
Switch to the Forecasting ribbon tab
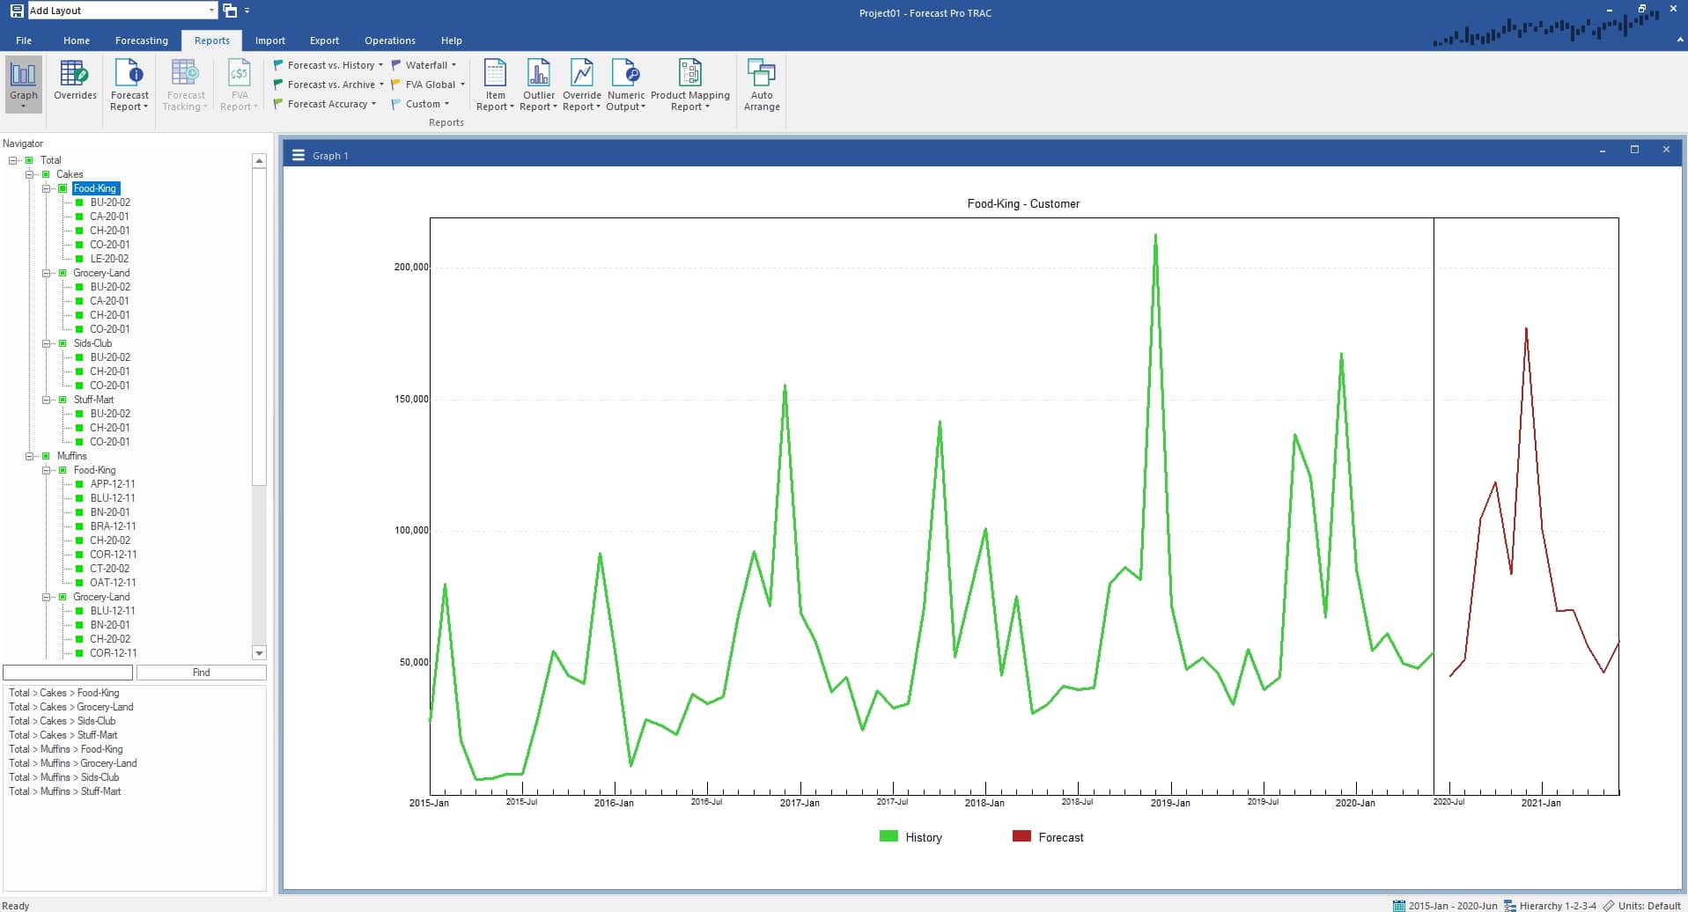coord(141,40)
